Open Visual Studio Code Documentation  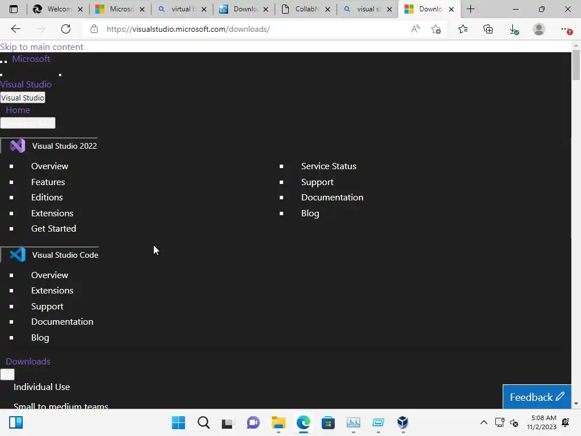coord(62,321)
